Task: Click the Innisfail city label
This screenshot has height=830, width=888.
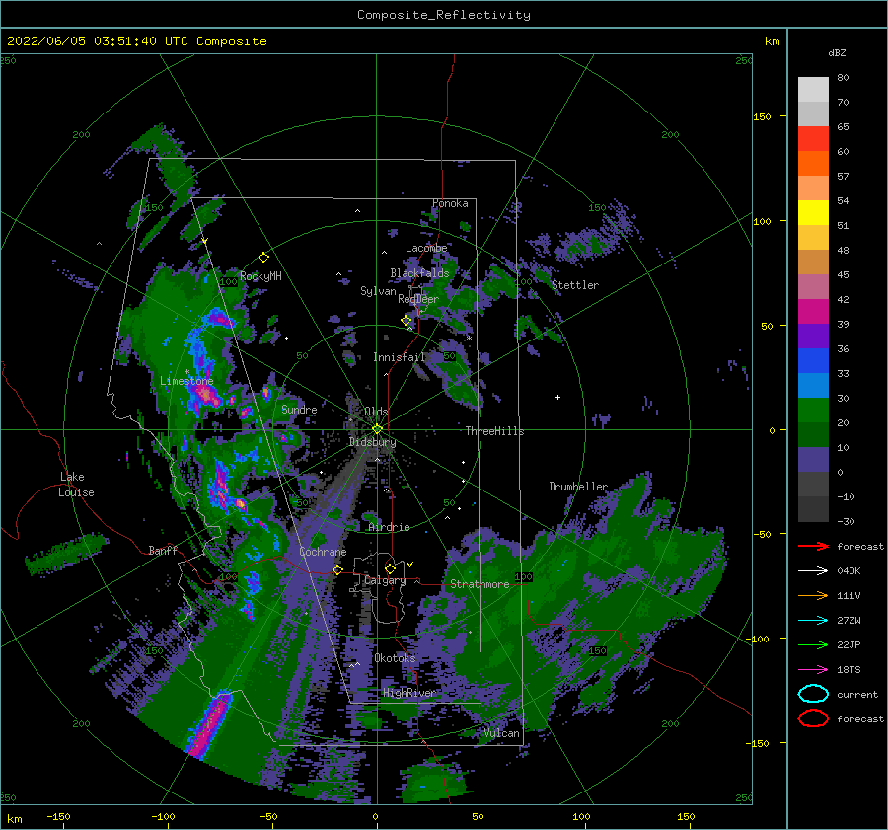Action: click(x=399, y=357)
